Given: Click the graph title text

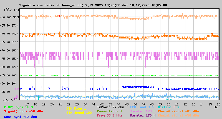Looking at the screenshot, I should 93,5.
